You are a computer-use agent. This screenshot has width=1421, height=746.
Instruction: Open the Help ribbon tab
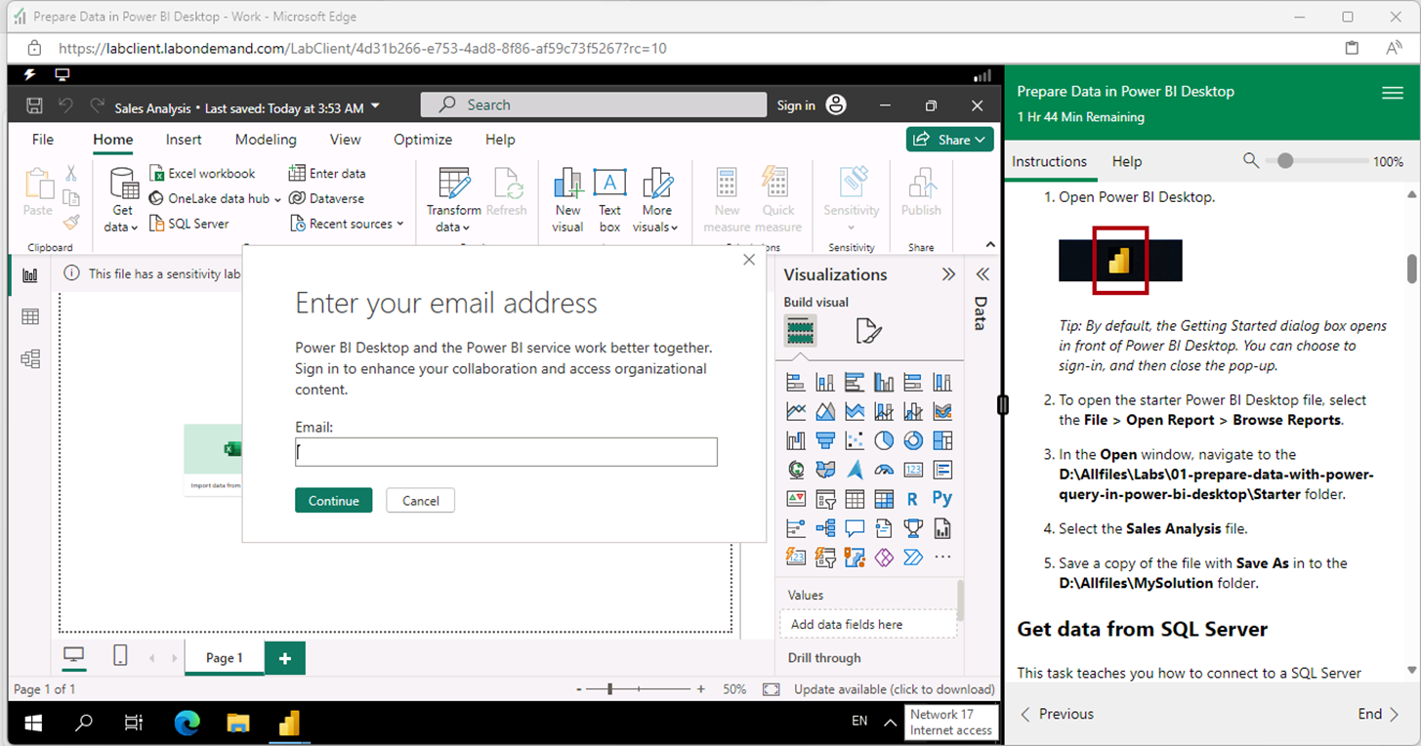500,140
